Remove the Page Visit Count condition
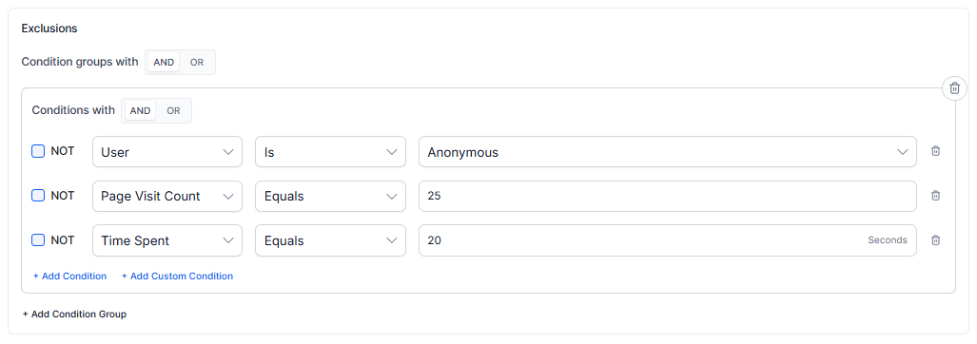Viewport: 977px width, 344px height. (x=935, y=196)
